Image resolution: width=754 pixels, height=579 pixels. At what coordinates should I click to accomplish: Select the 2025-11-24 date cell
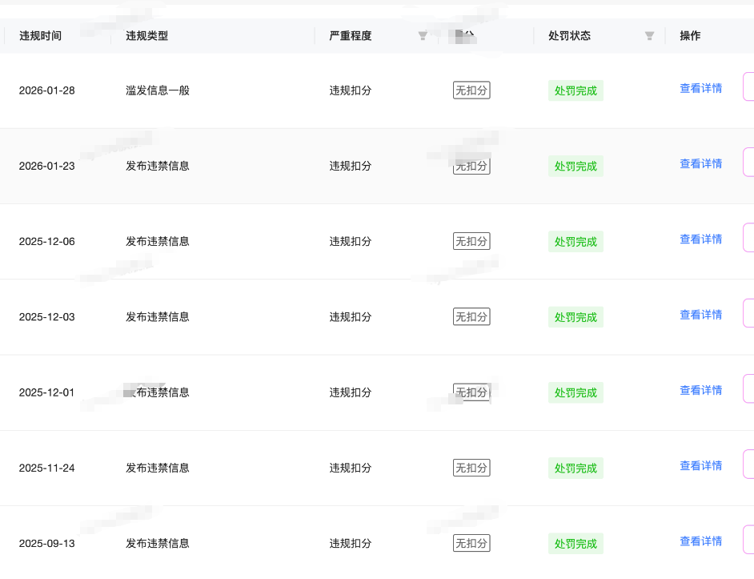[x=47, y=468]
